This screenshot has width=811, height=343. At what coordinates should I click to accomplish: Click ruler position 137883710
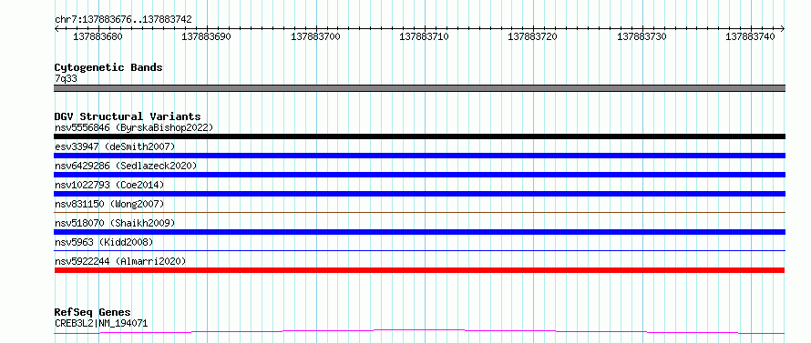coord(425,36)
